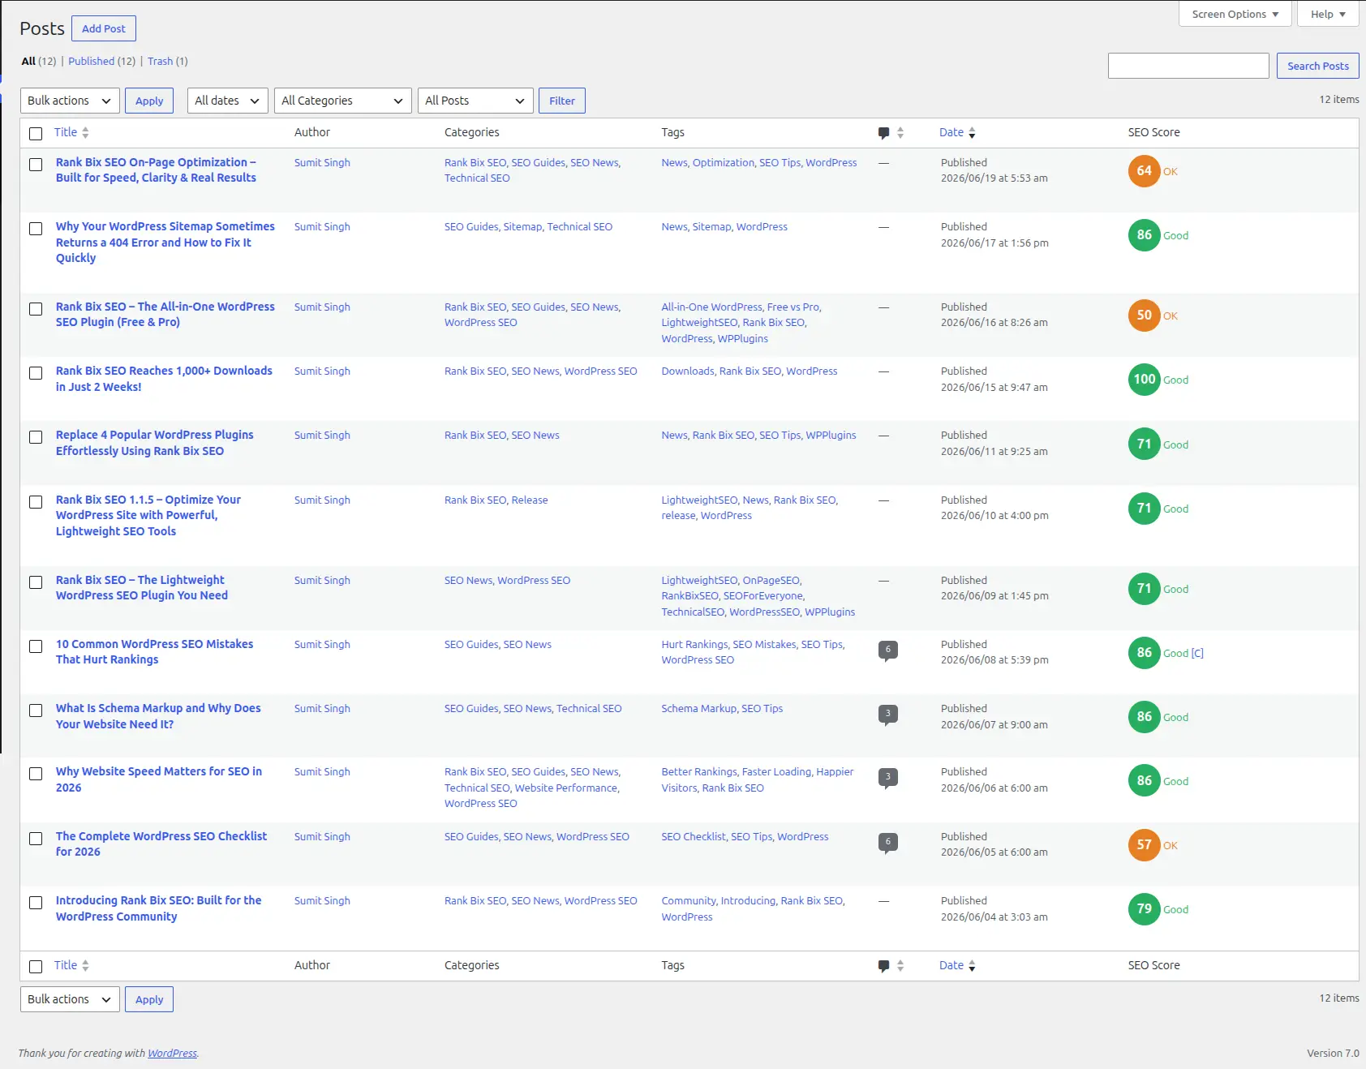Click SEO score 86 badge for Schema Markup post
The image size is (1366, 1069).
tap(1144, 717)
